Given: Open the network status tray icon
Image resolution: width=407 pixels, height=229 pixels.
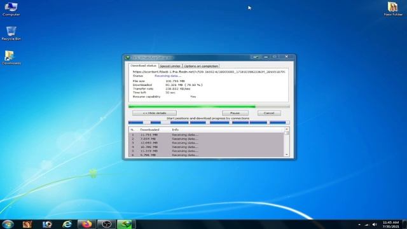Looking at the screenshot, I should pyautogui.click(x=367, y=225).
